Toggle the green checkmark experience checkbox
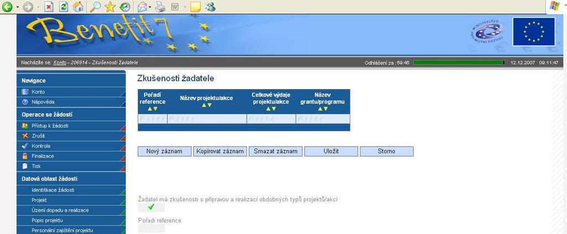567x234 pixels. [x=152, y=207]
